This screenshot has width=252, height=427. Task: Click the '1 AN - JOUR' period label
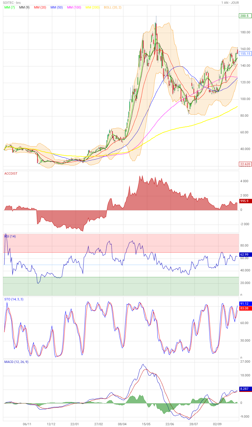pyautogui.click(x=230, y=3)
